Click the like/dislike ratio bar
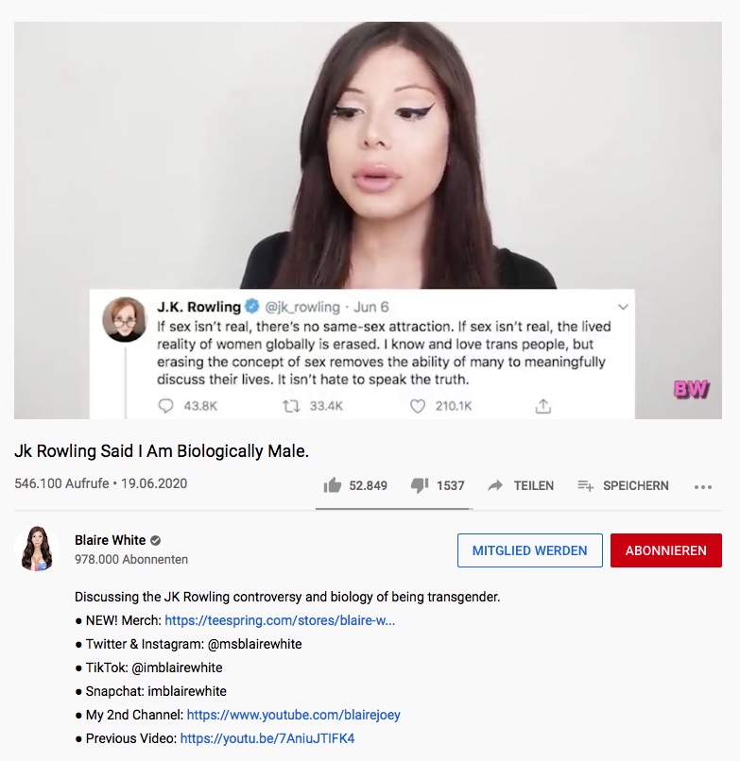Viewport: 740px width, 761px height. [394, 509]
